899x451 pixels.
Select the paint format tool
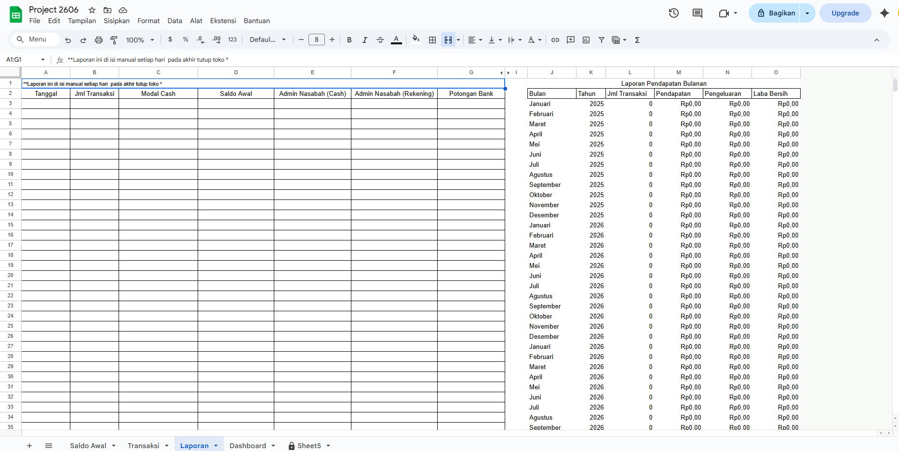point(114,40)
